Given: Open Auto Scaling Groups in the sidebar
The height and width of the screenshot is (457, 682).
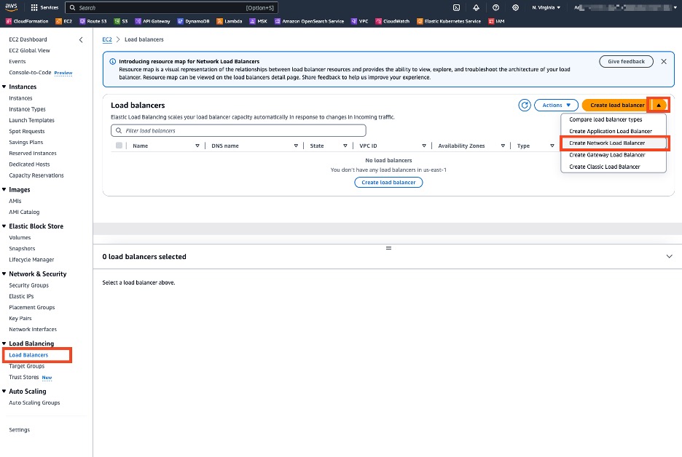Looking at the screenshot, I should coord(34,402).
